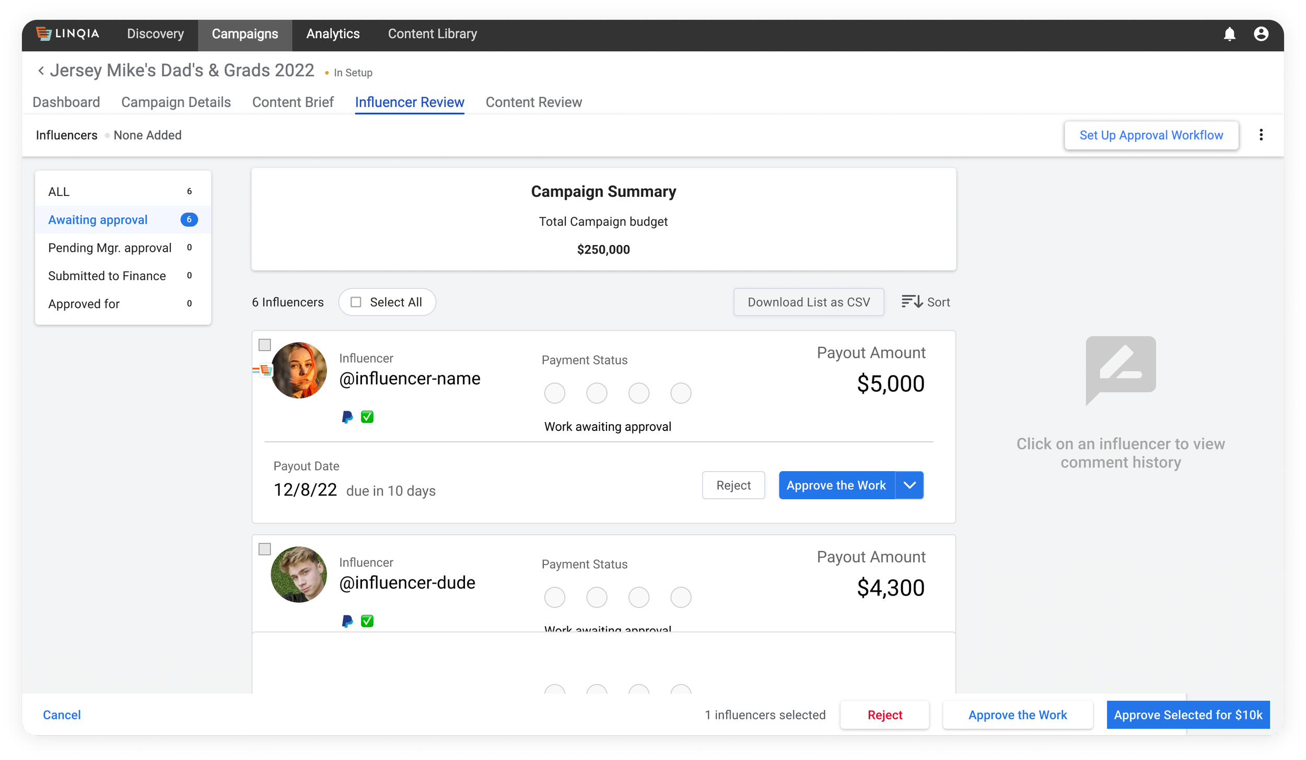Open the three-dot more options menu
Viewport: 1306px width, 760px height.
click(1261, 135)
